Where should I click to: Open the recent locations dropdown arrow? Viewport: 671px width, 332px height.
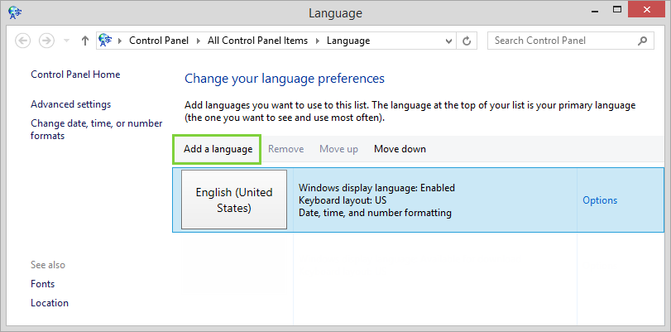point(66,41)
